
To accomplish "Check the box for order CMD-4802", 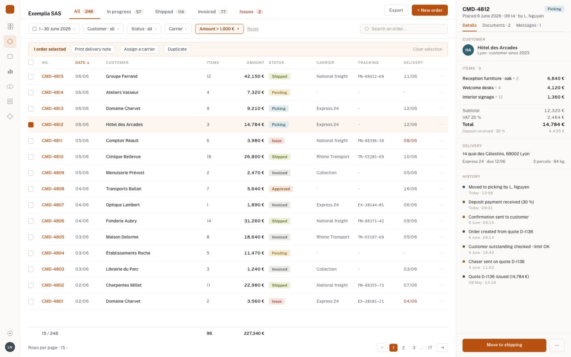I will 31,285.
